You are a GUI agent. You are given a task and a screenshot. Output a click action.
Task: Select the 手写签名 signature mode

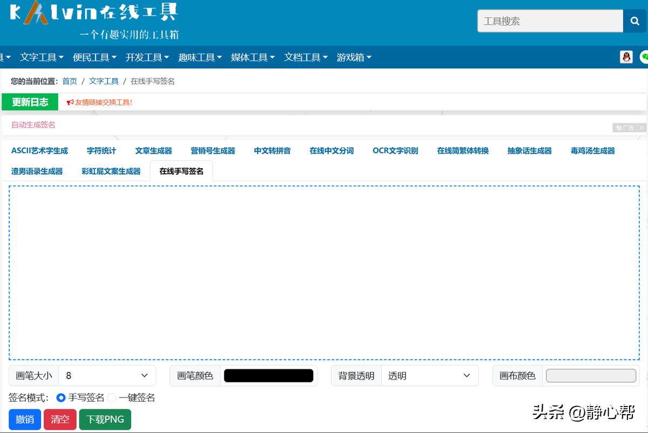point(60,397)
